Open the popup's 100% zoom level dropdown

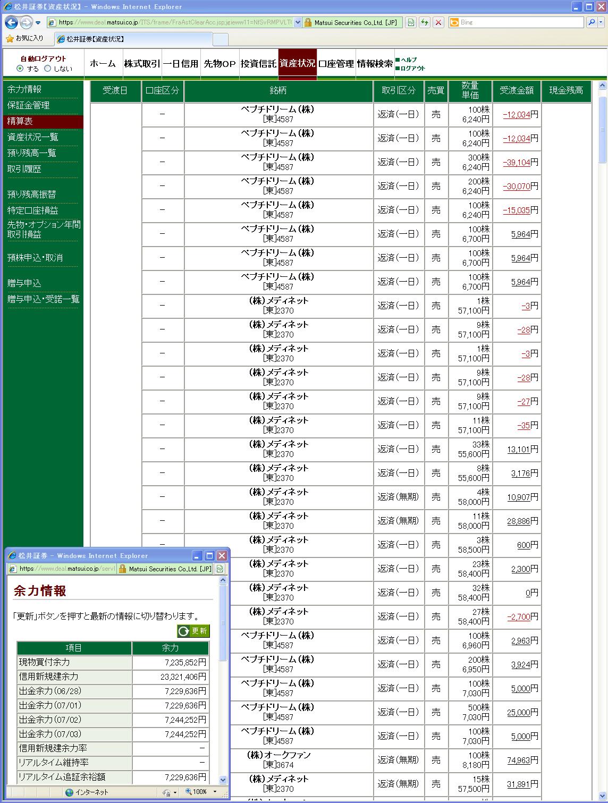(x=215, y=792)
